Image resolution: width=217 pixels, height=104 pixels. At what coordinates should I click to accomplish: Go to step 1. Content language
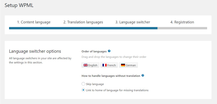coord(34,22)
